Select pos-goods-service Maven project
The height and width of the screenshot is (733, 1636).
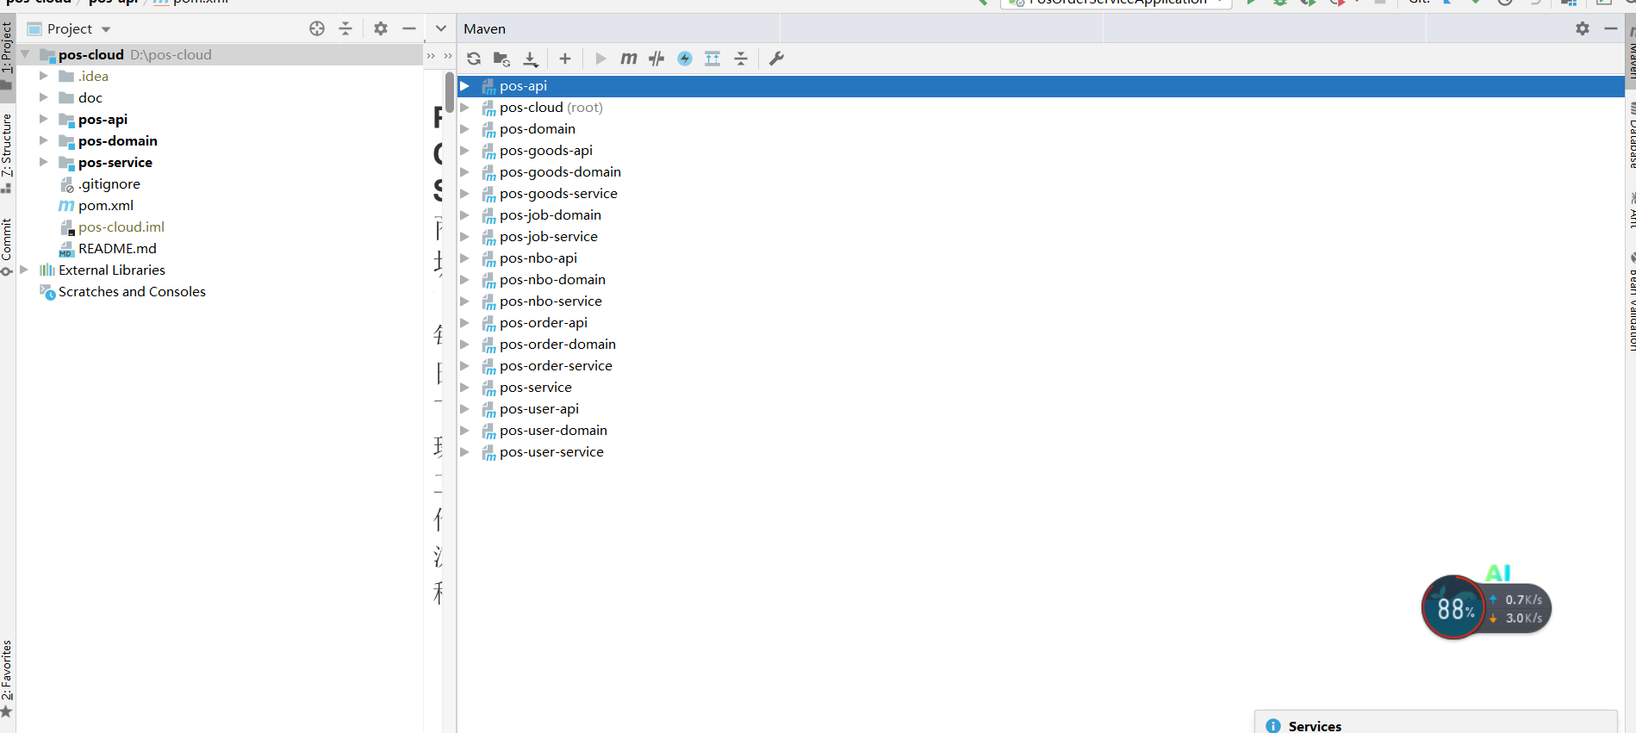pos(558,194)
